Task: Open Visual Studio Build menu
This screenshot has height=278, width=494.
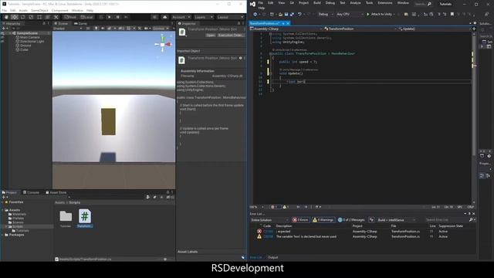Action: 317,3
